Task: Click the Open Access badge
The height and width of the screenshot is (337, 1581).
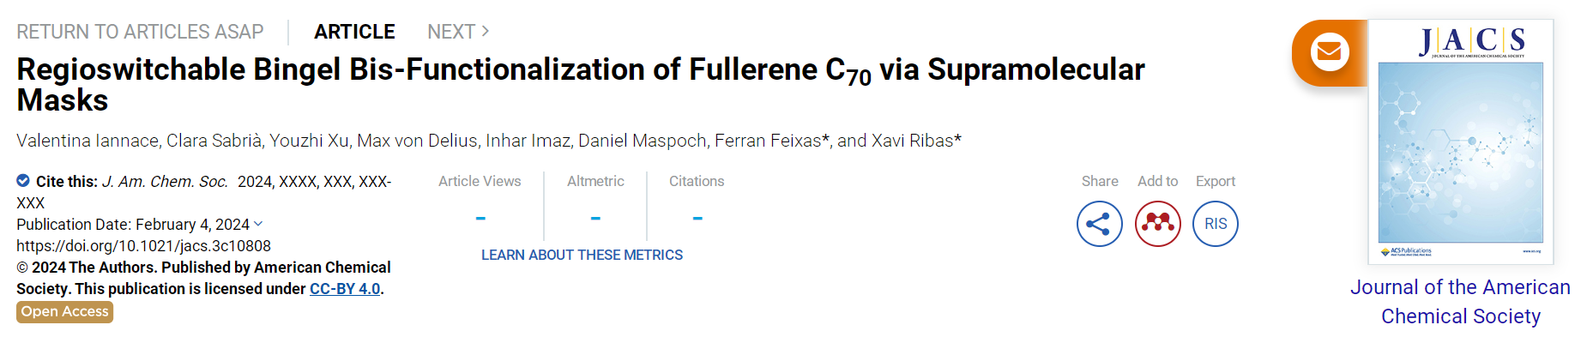Action: coord(64,312)
